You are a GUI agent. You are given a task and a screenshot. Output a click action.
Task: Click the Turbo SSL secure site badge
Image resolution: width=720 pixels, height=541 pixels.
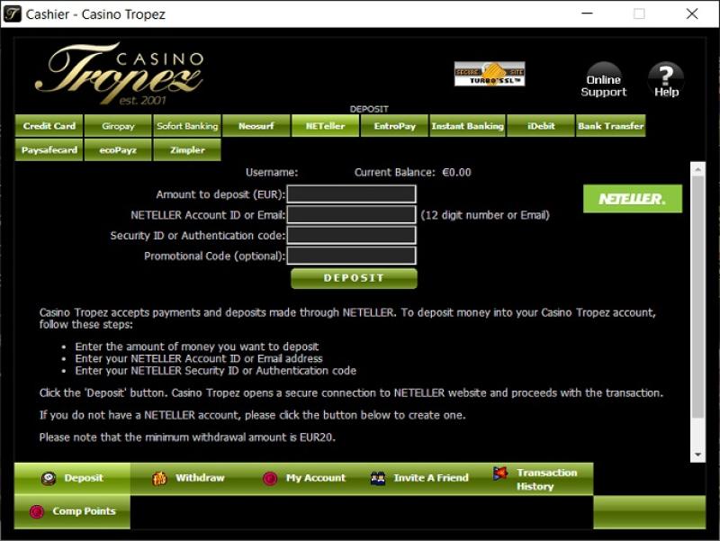pos(490,74)
